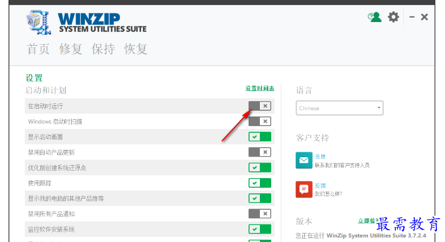Screen dimensions: 445x242
Task: Toggle 禁用自动产品更新 switch
Action: point(260,152)
